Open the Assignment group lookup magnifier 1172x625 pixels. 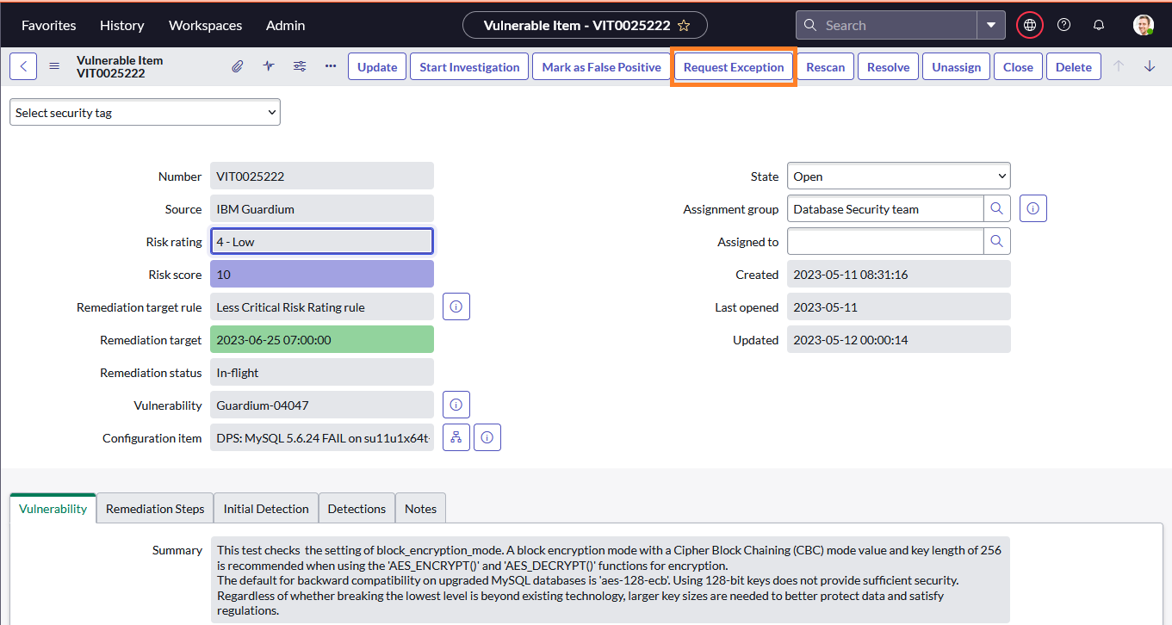pos(996,208)
